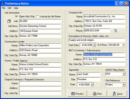The width and height of the screenshot is (130, 99).
Task: Click the Title field showing President
Action: (x=88, y=79)
